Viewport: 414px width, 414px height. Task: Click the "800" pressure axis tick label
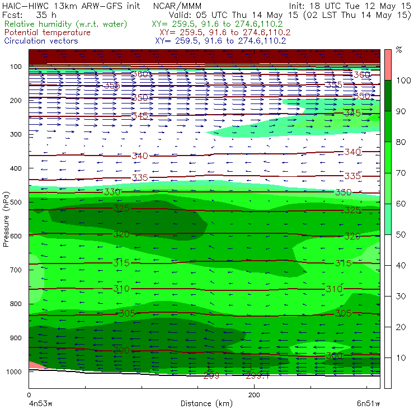pyautogui.click(x=16, y=304)
